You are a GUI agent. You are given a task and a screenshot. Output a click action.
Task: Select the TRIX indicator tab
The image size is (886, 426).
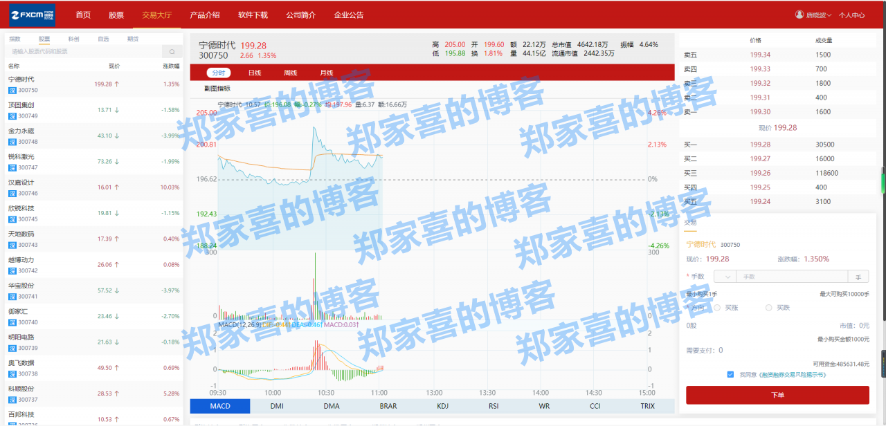coord(647,406)
